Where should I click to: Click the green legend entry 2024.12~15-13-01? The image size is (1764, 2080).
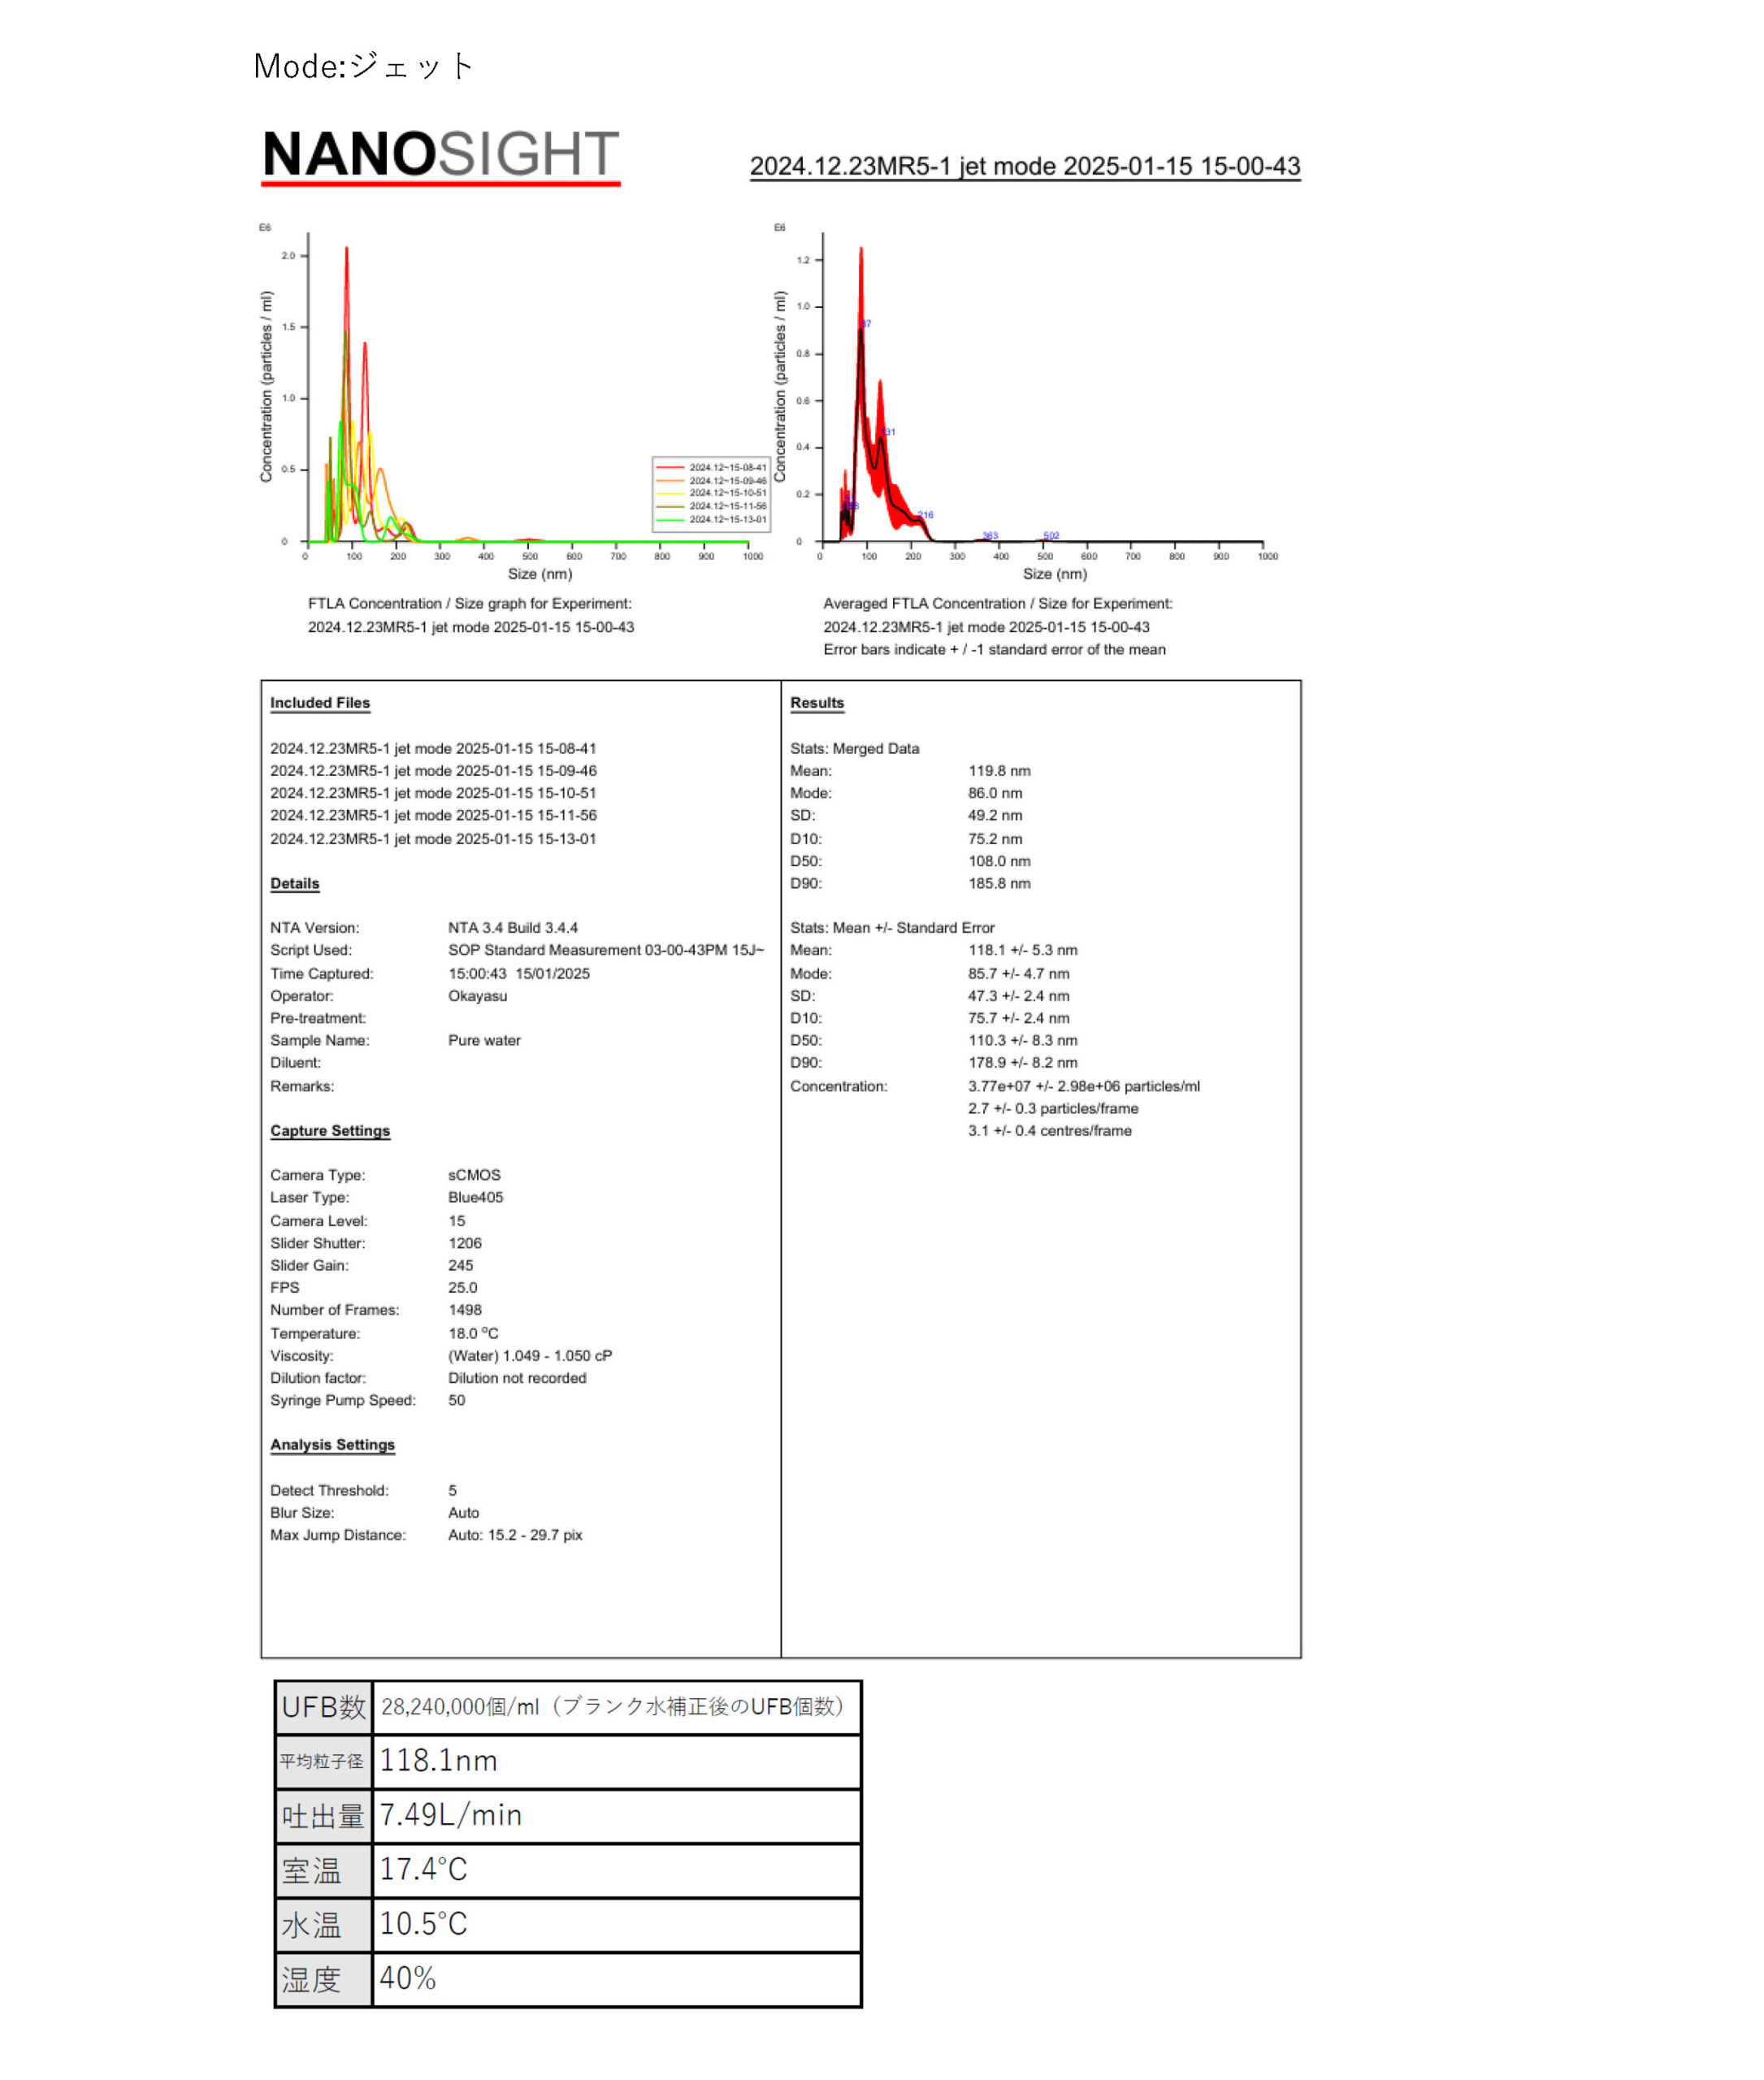pos(712,519)
